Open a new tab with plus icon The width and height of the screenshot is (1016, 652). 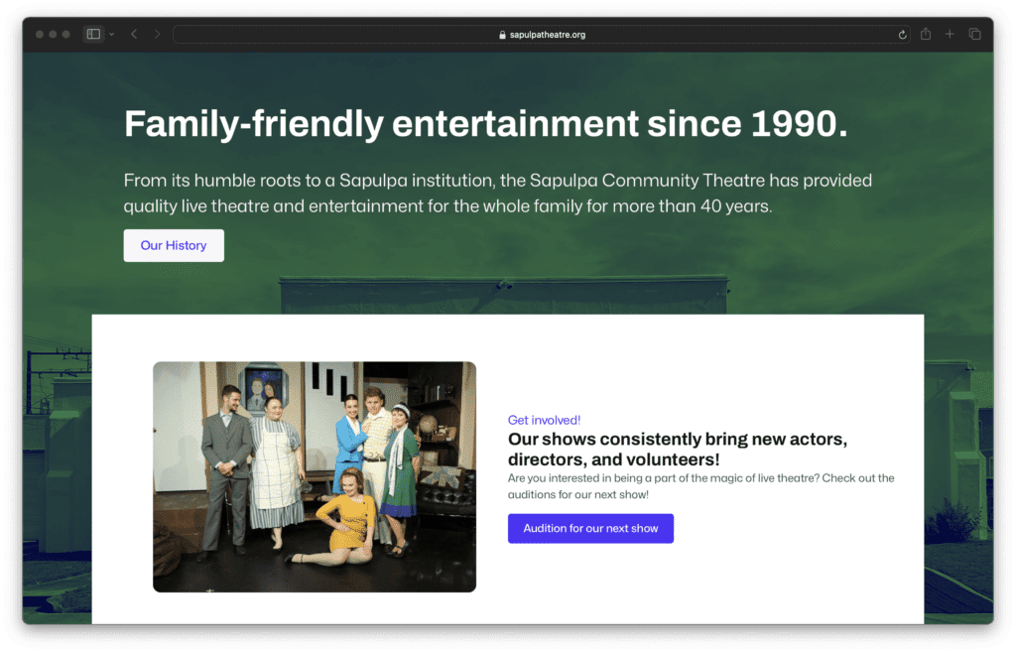point(950,34)
